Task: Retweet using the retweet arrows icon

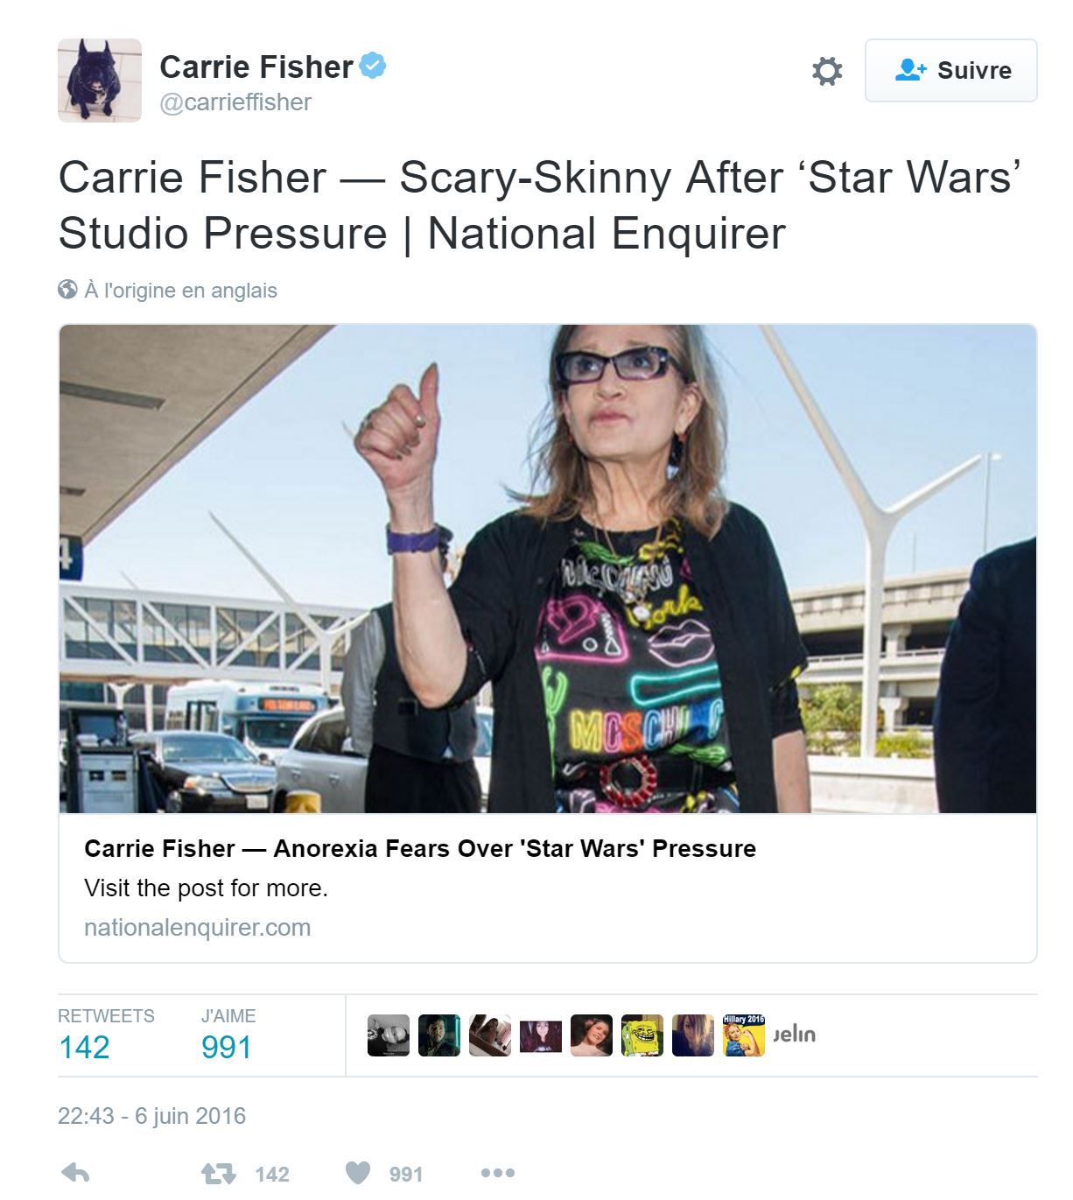Action: coord(219,1173)
